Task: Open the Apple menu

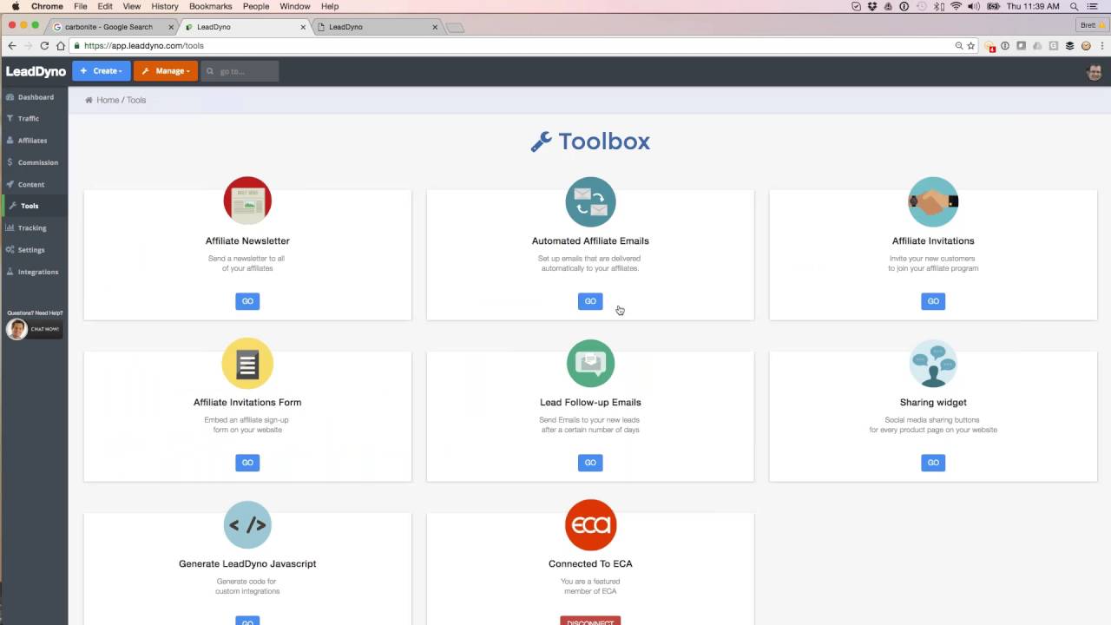Action: (16, 6)
